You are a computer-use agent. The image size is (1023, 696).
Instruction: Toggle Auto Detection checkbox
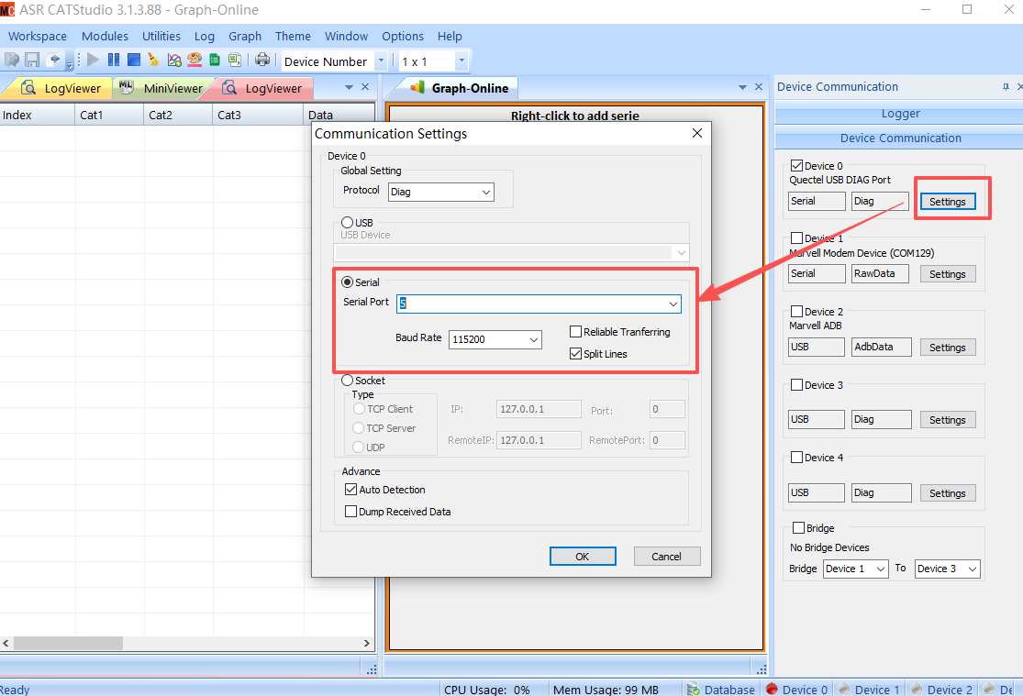[351, 490]
